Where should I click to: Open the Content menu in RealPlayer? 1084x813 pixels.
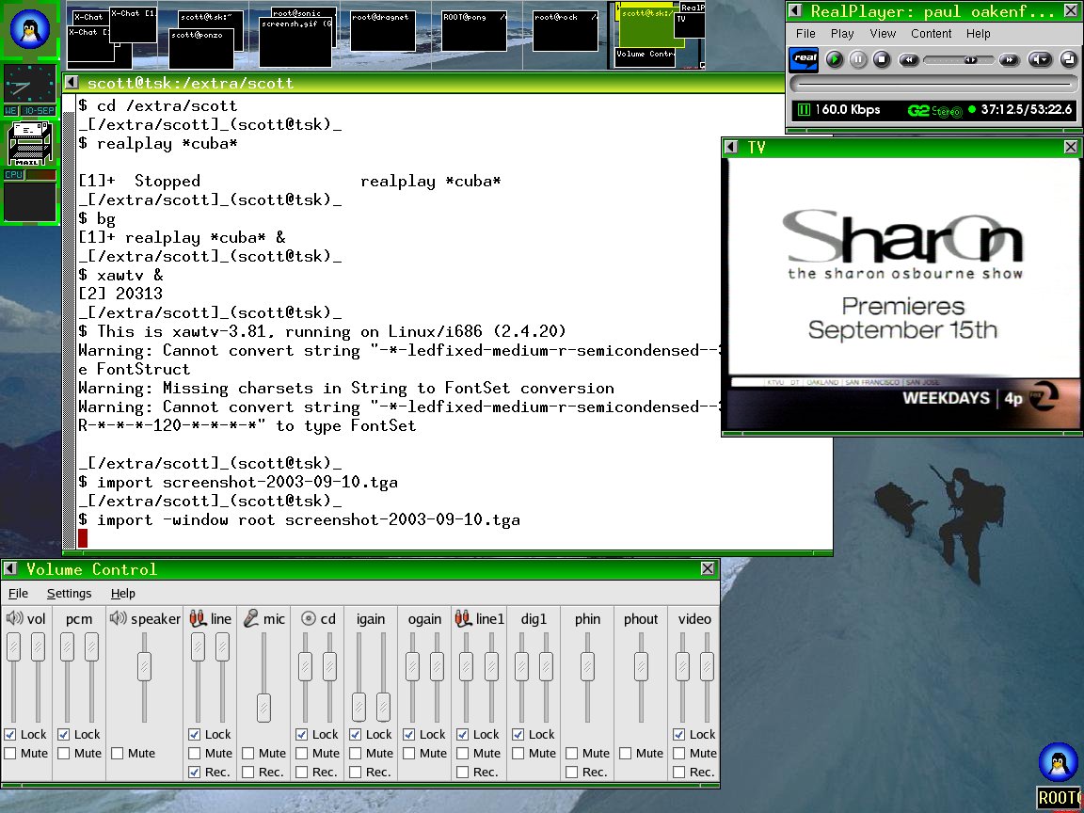click(x=931, y=33)
